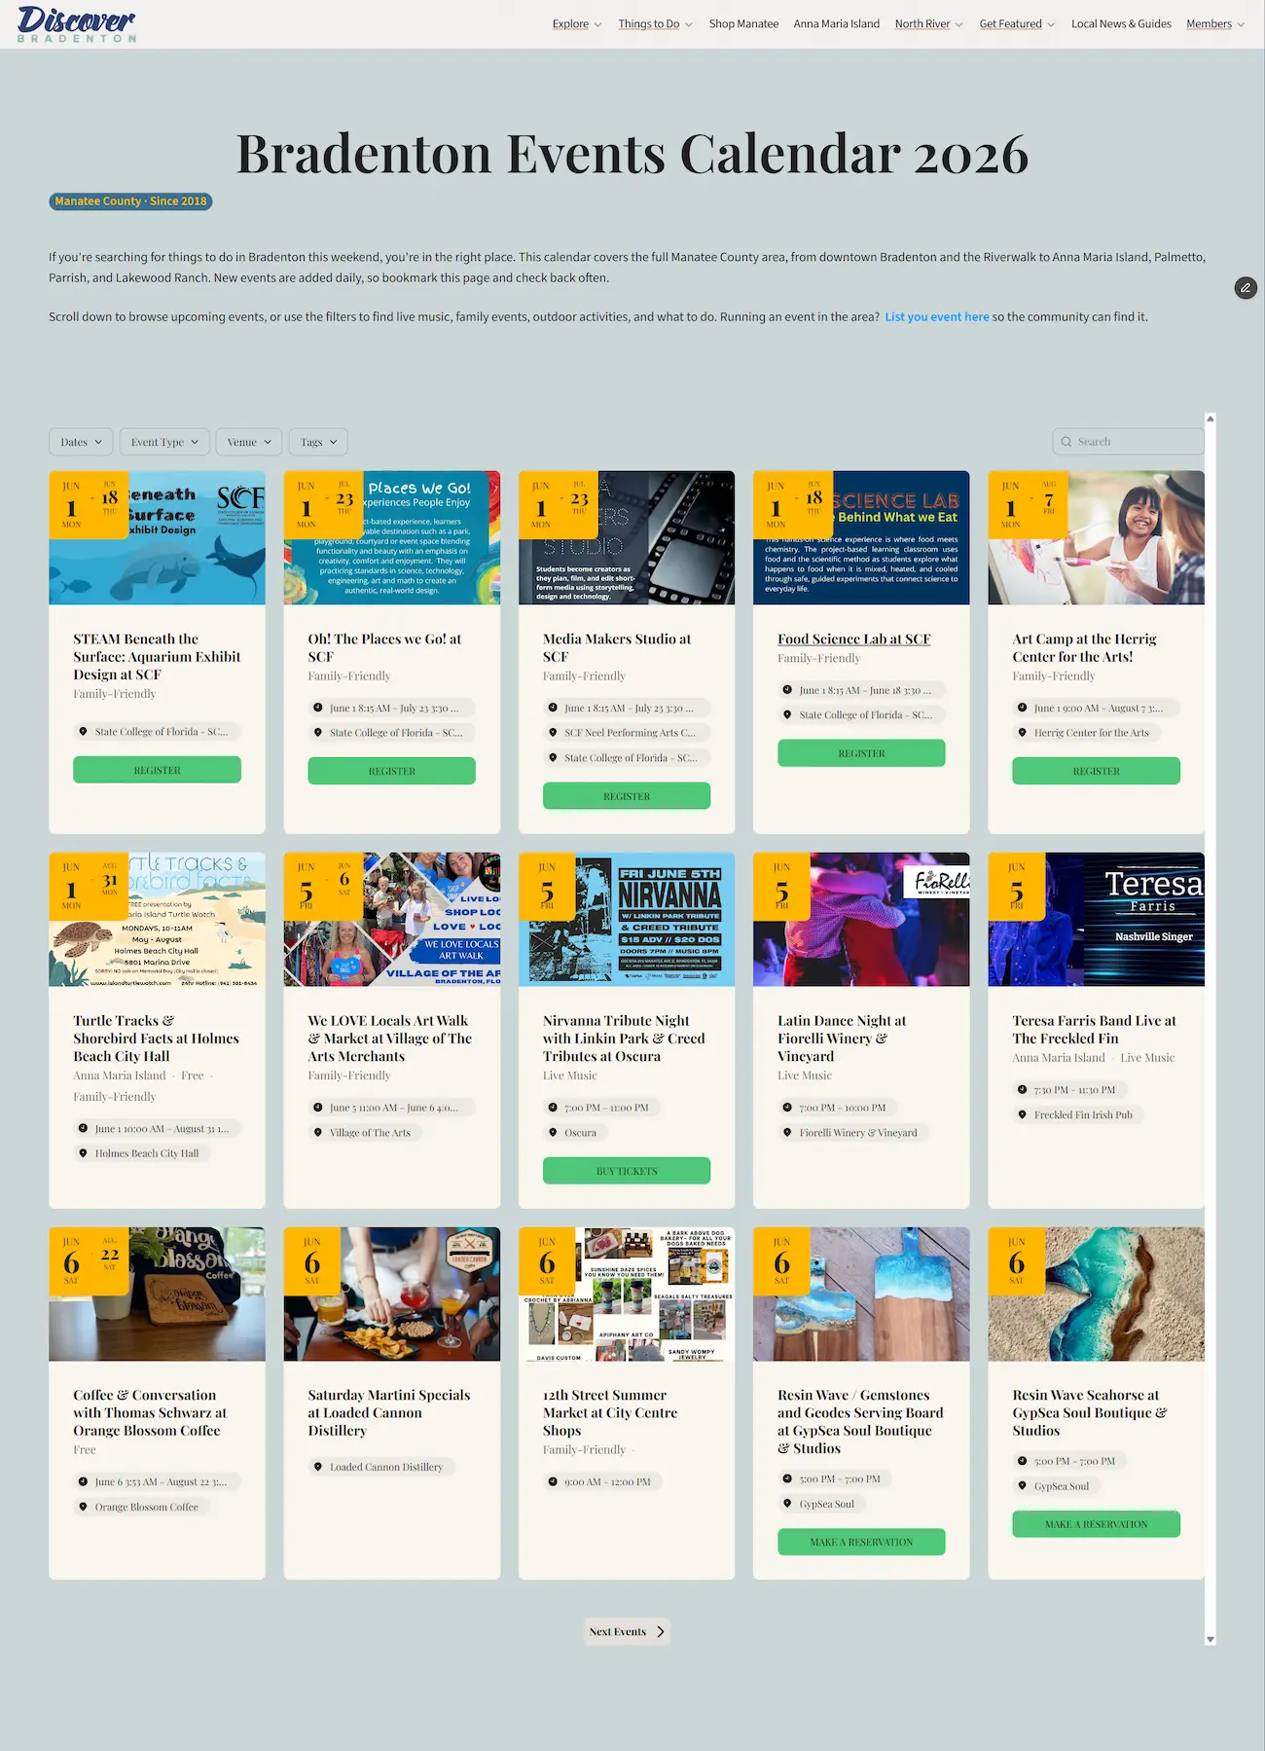Click Register on Oh! The Places card
The width and height of the screenshot is (1265, 1751).
392,771
